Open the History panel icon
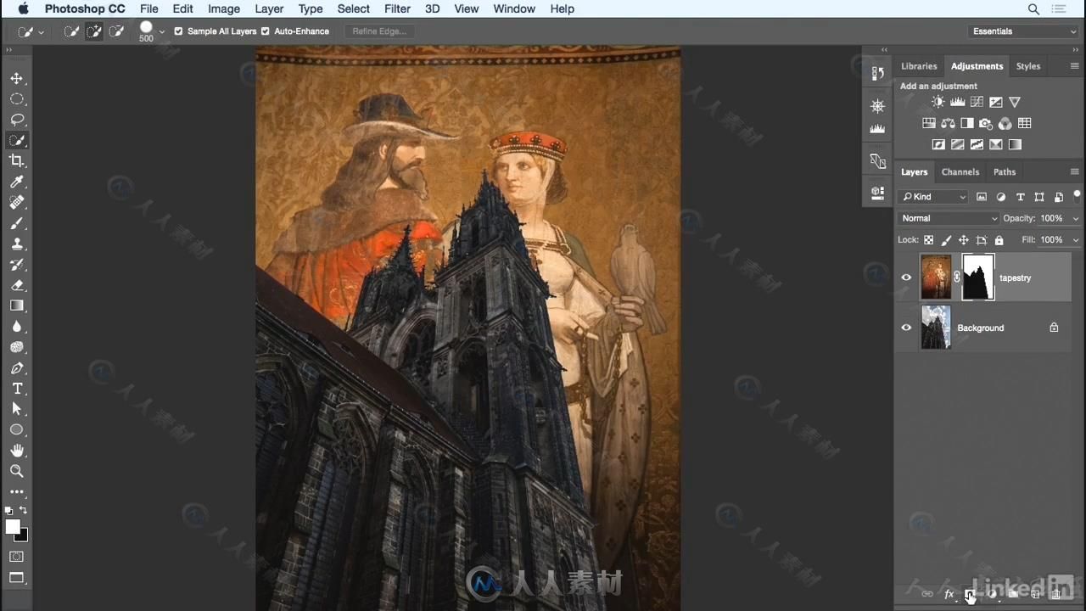The image size is (1086, 611). click(x=877, y=74)
